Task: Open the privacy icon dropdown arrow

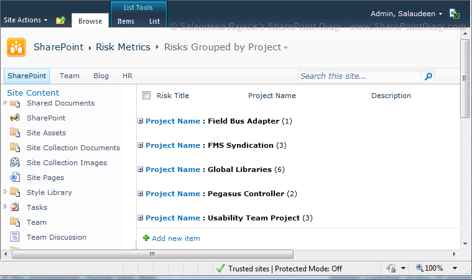Action: pos(403,268)
